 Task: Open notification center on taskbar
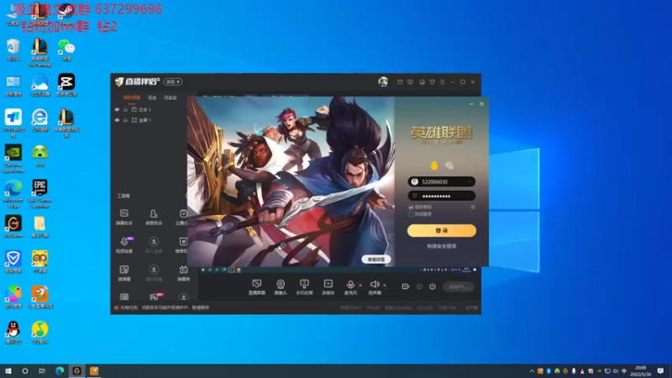click(x=660, y=371)
